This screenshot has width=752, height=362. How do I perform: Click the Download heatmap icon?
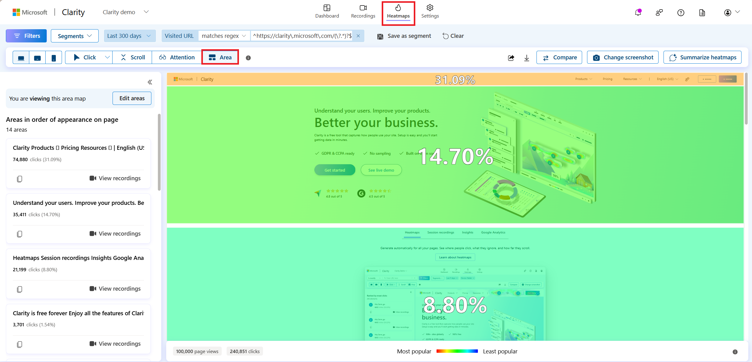click(x=527, y=58)
